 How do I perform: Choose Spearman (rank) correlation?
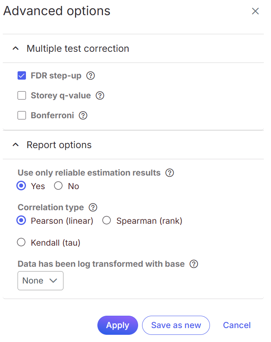[107, 220]
